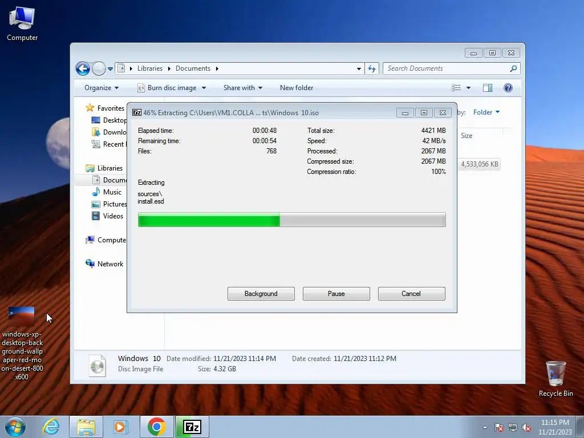This screenshot has height=438, width=584.
Task: Select Videos library
Action: pos(107,216)
